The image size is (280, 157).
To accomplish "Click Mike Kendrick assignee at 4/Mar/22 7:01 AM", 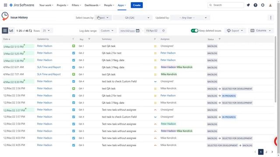I will pyautogui.click(x=169, y=74).
